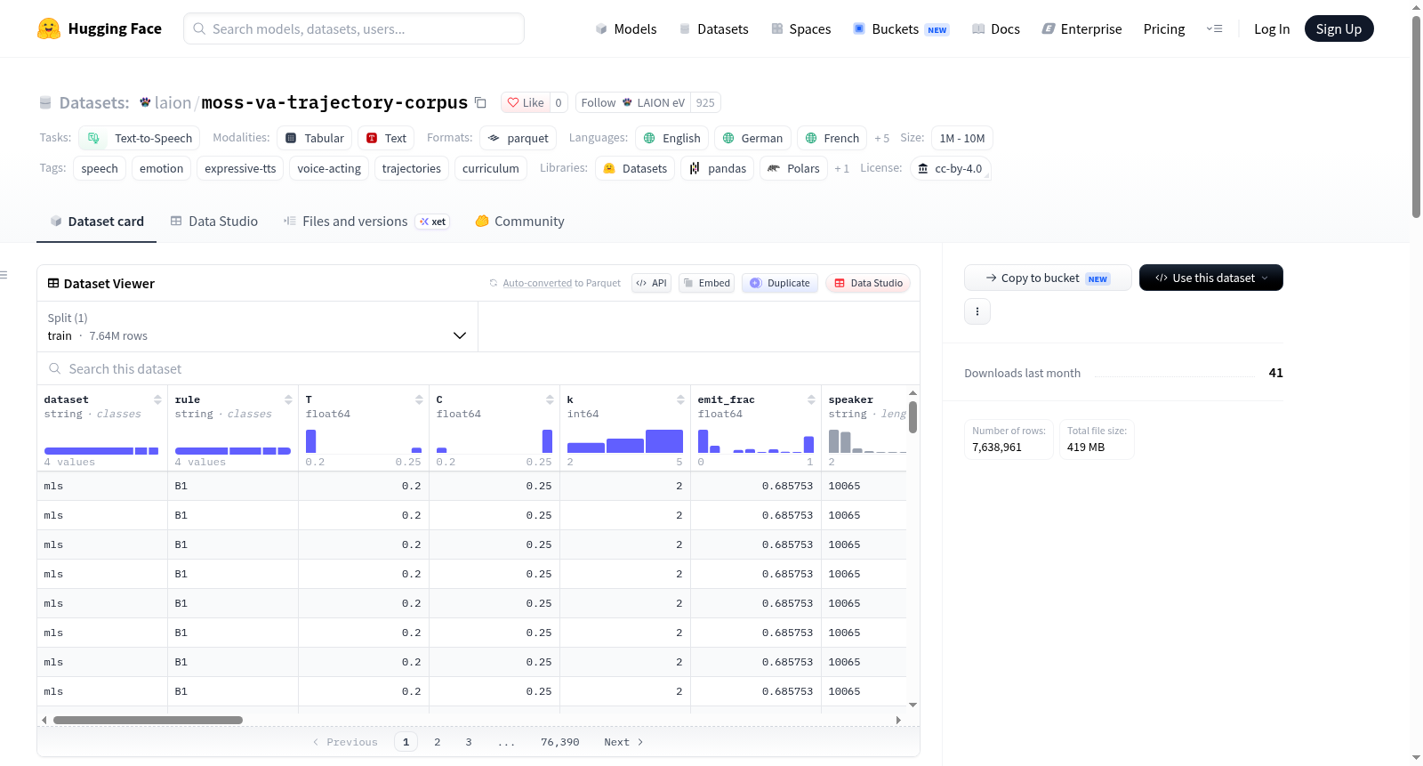Open Docs in the top navigation
The height and width of the screenshot is (766, 1423).
(x=996, y=28)
